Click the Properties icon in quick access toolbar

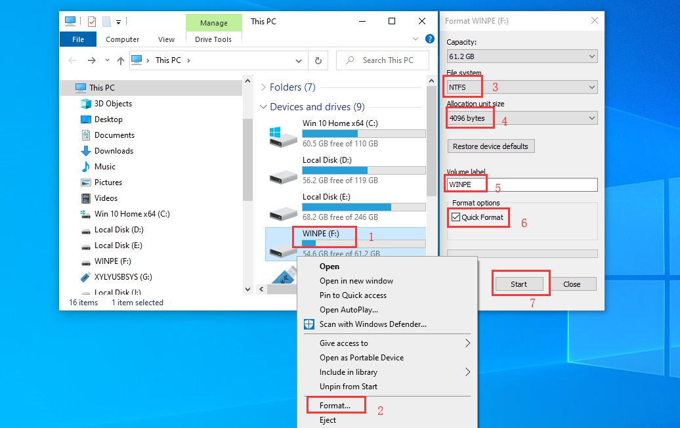pos(91,21)
